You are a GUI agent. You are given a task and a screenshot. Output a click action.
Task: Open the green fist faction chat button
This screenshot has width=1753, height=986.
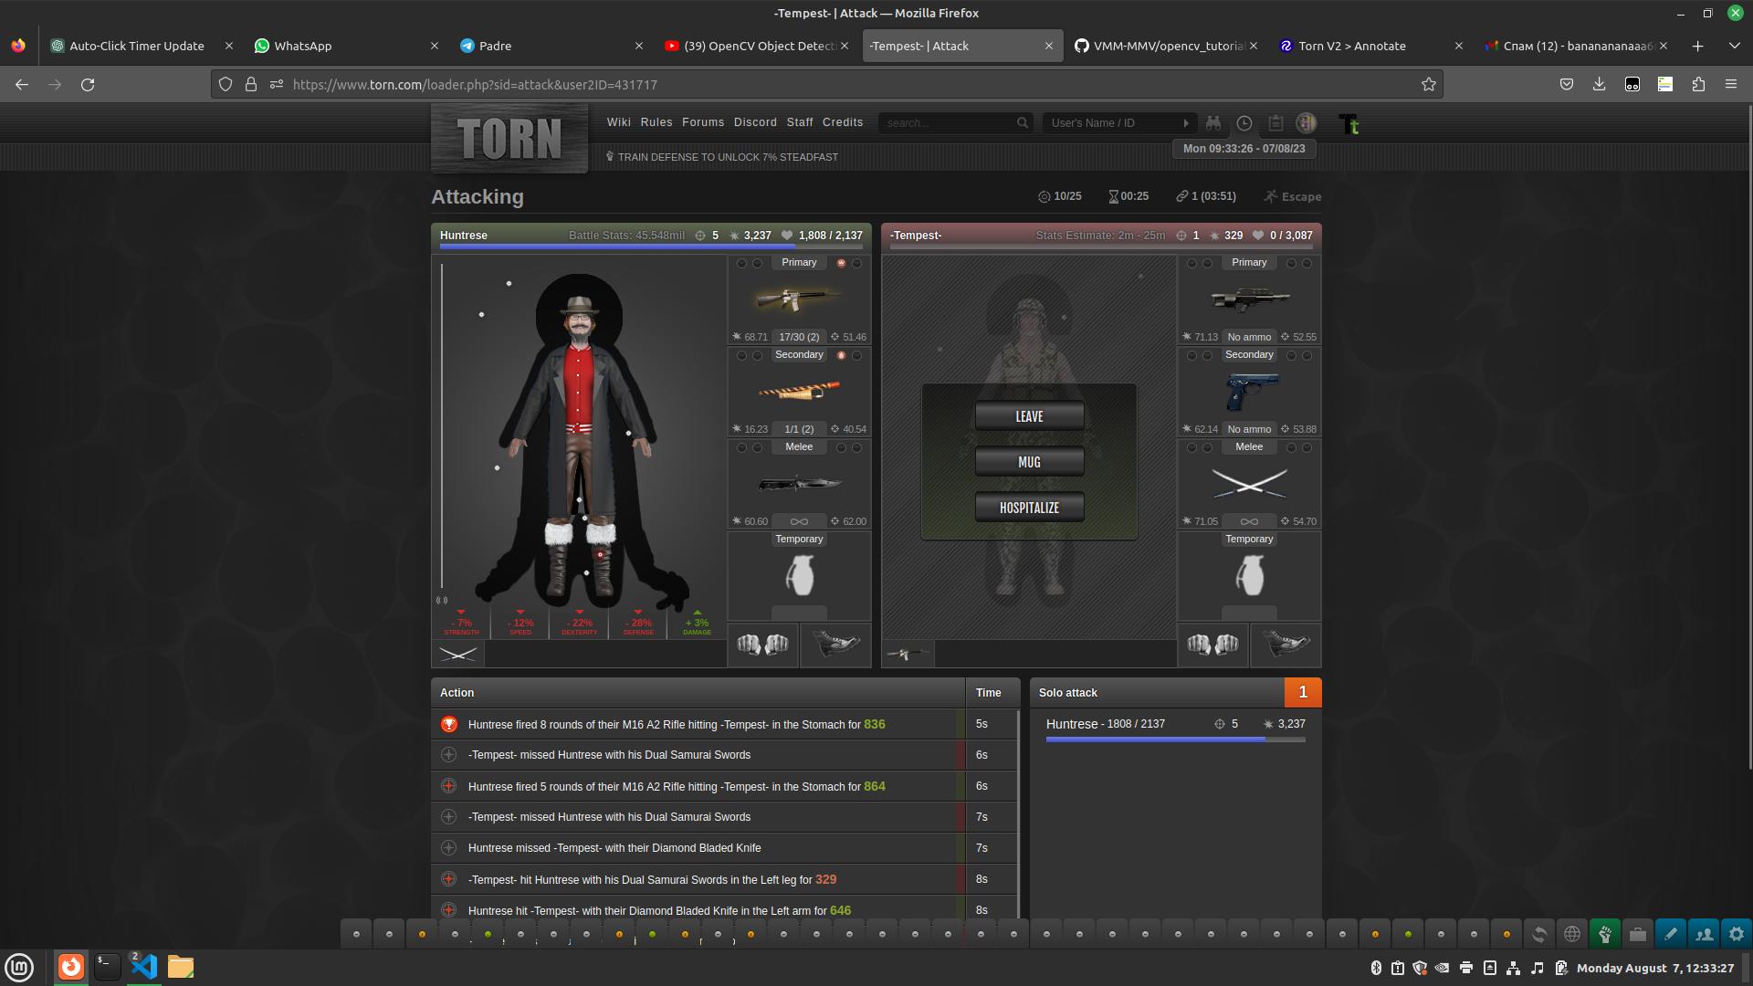[x=1604, y=934]
